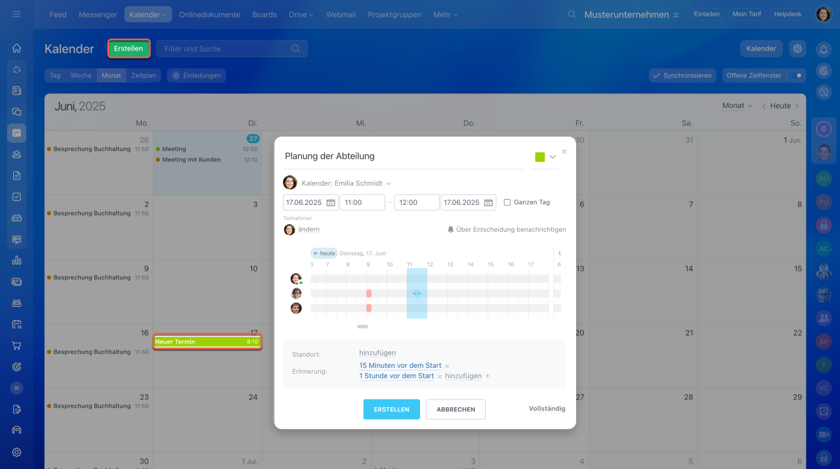Open the notifications bell icon
840x469 pixels.
[824, 49]
